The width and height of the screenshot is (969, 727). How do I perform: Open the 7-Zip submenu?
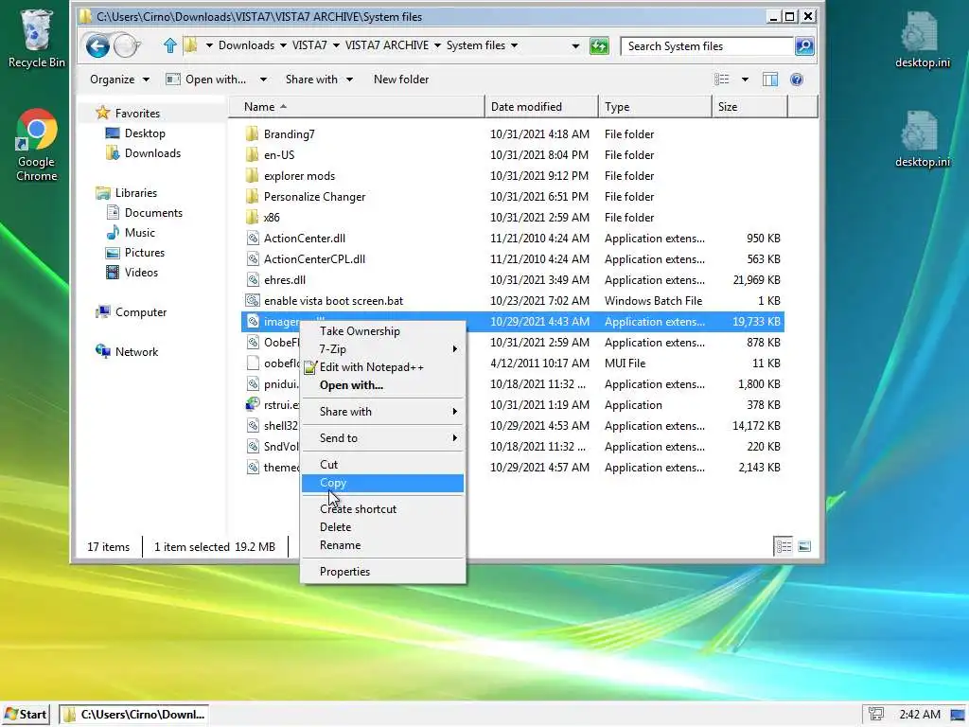(383, 349)
